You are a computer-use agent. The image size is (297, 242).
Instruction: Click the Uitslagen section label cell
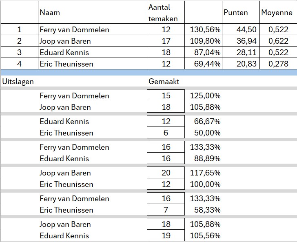click(x=18, y=81)
